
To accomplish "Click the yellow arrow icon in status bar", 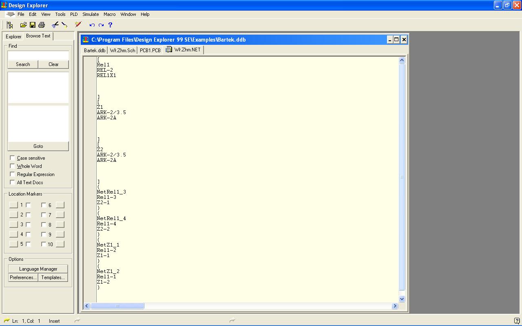I will 7,321.
